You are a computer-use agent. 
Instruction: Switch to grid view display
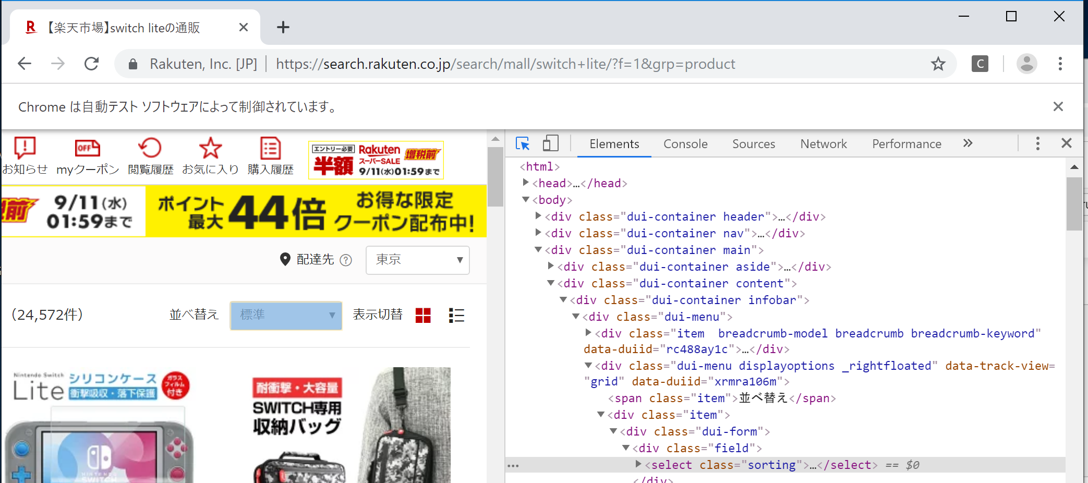click(423, 315)
